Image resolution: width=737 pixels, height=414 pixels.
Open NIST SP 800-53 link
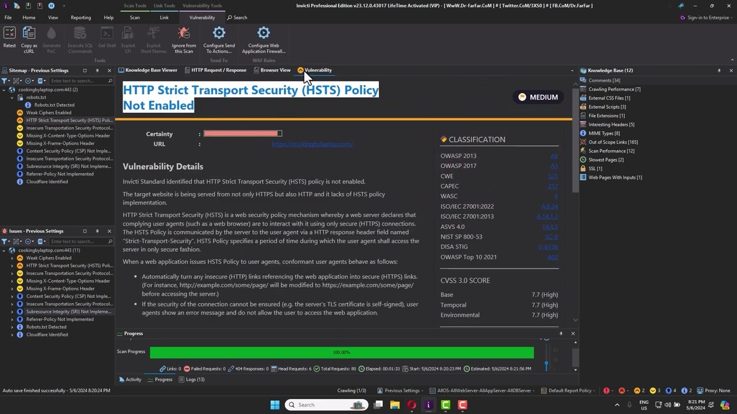coord(552,237)
